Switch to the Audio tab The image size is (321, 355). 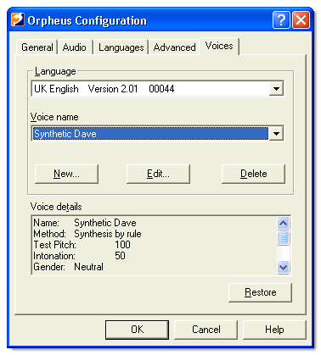(x=75, y=47)
